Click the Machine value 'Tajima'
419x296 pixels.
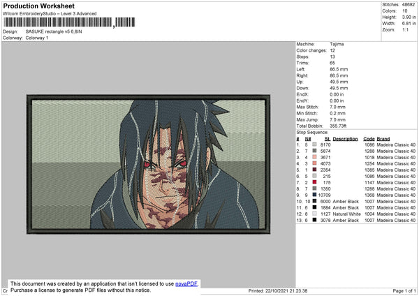click(337, 44)
